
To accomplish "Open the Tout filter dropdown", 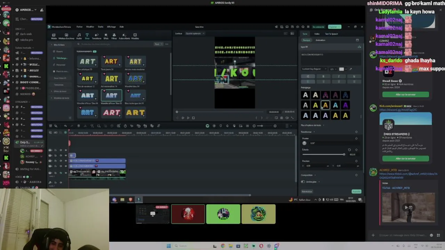I will pos(158,44).
